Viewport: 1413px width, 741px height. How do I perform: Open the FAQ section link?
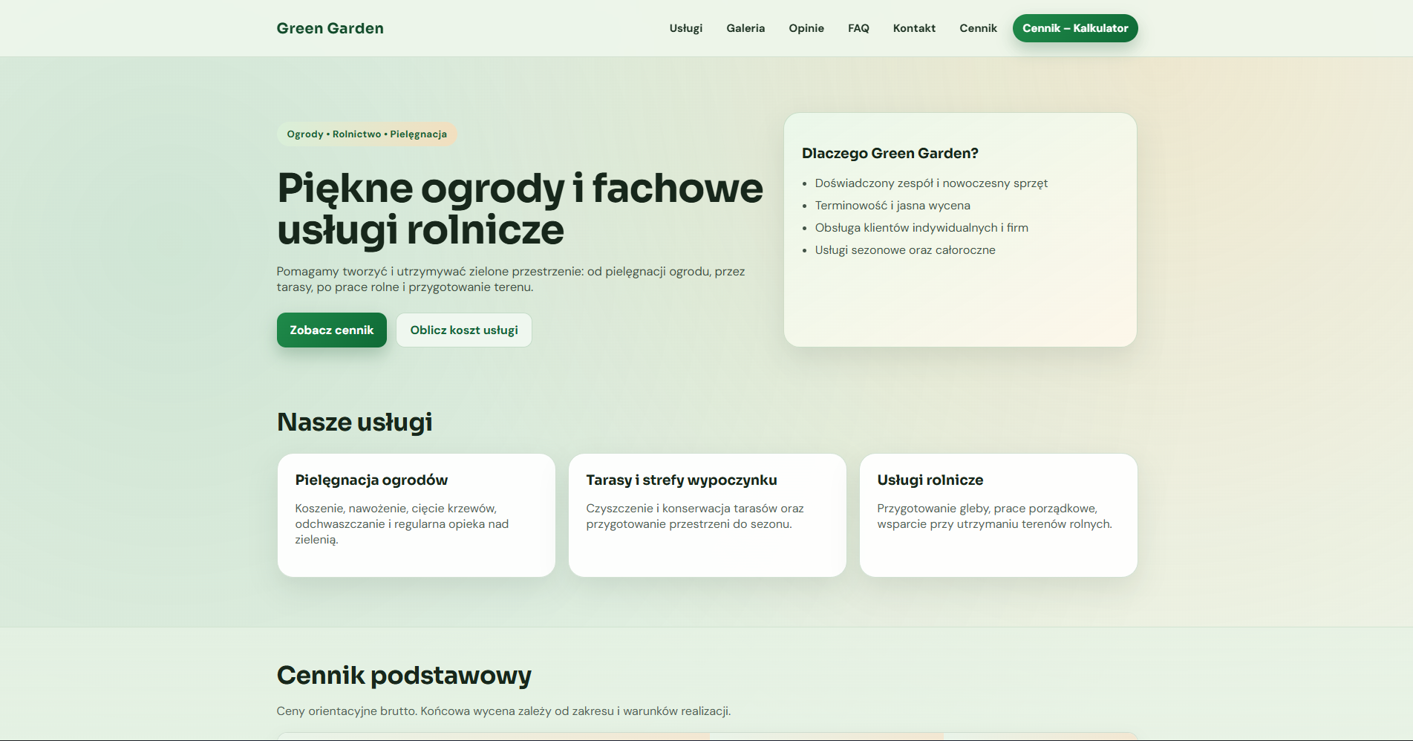tap(858, 28)
